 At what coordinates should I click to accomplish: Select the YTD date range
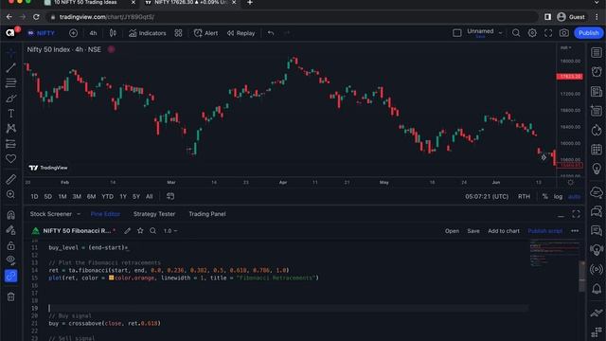[x=107, y=197]
